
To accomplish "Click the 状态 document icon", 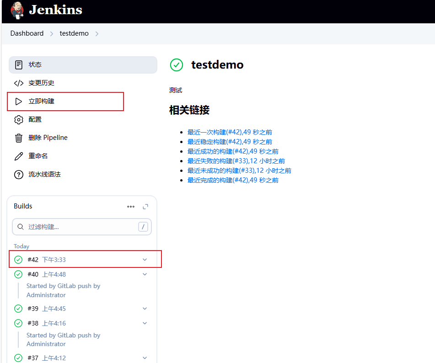I will pos(19,64).
